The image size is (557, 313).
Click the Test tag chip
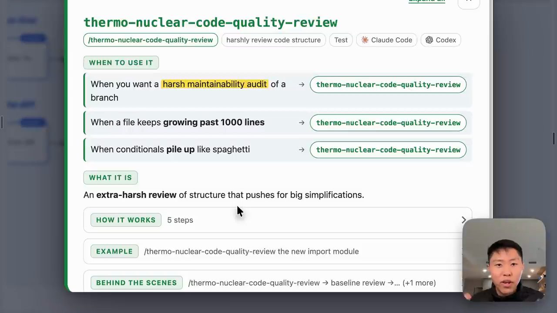341,40
